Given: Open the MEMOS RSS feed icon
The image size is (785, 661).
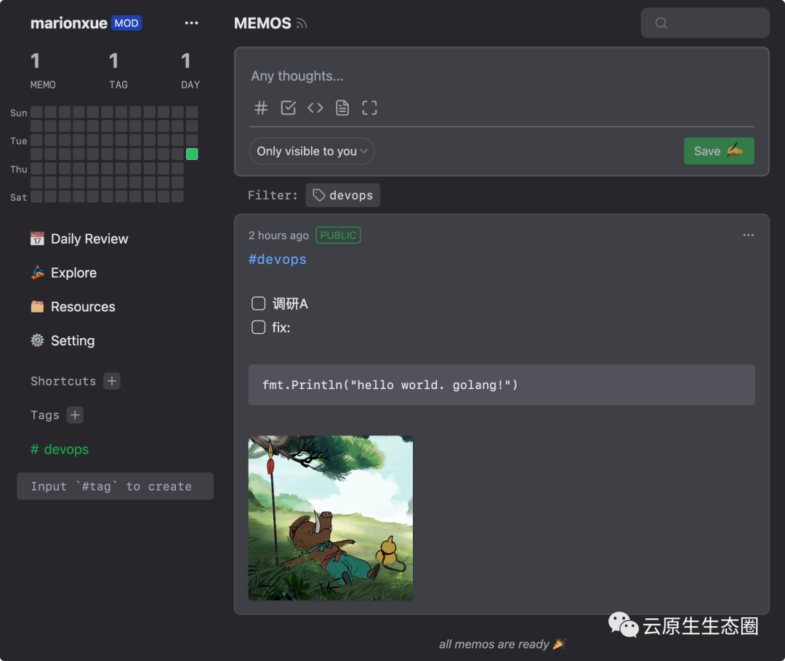Looking at the screenshot, I should (302, 23).
